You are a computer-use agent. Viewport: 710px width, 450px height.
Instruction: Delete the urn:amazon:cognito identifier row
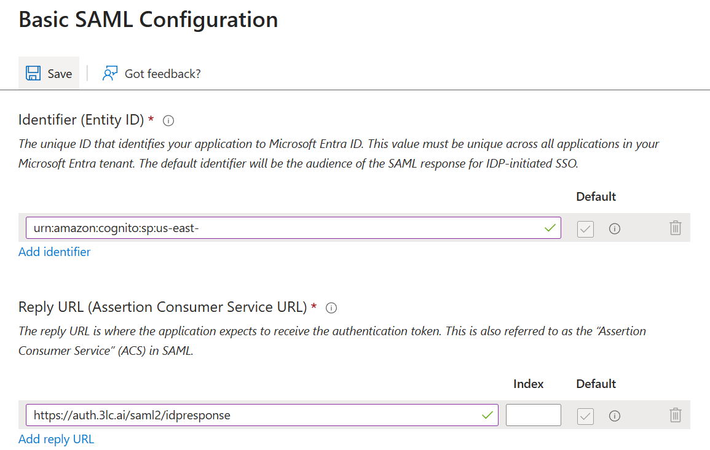coord(675,228)
